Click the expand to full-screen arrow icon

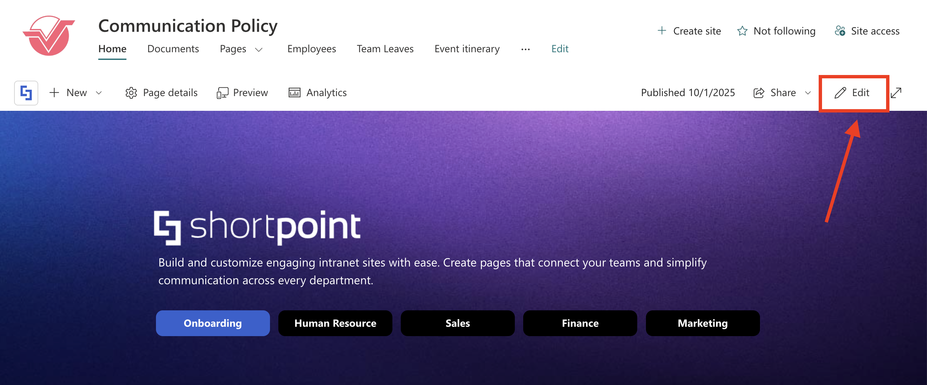(x=896, y=93)
